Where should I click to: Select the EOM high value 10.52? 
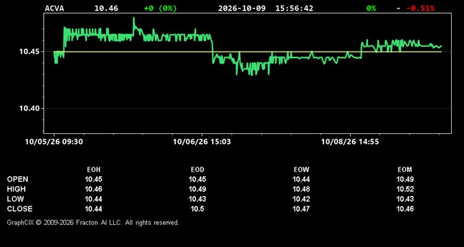(405, 189)
